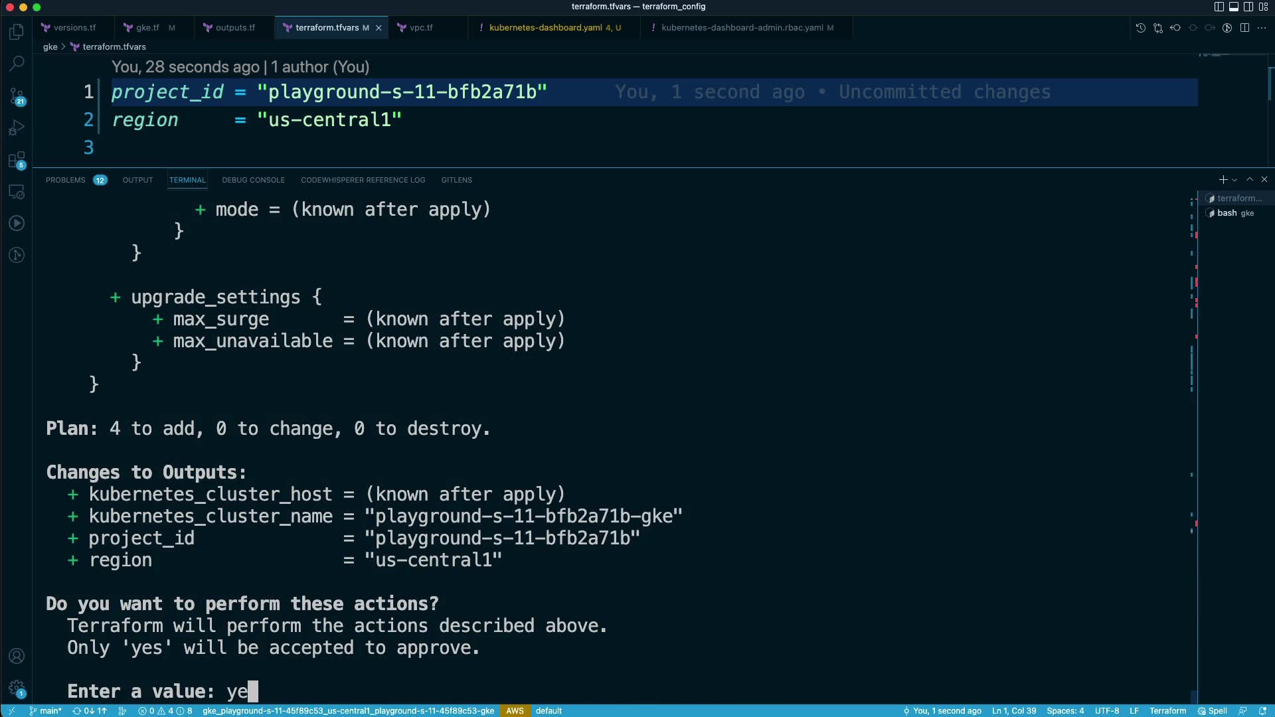Open Source Control view with 21 badge
Viewport: 1275px width, 717px height.
coord(17,96)
